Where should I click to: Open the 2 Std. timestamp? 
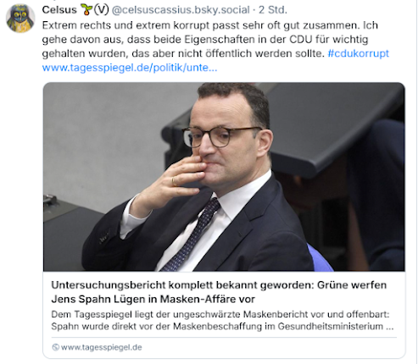click(x=273, y=10)
